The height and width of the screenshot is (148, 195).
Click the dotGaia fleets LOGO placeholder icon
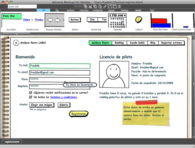coord(16,43)
